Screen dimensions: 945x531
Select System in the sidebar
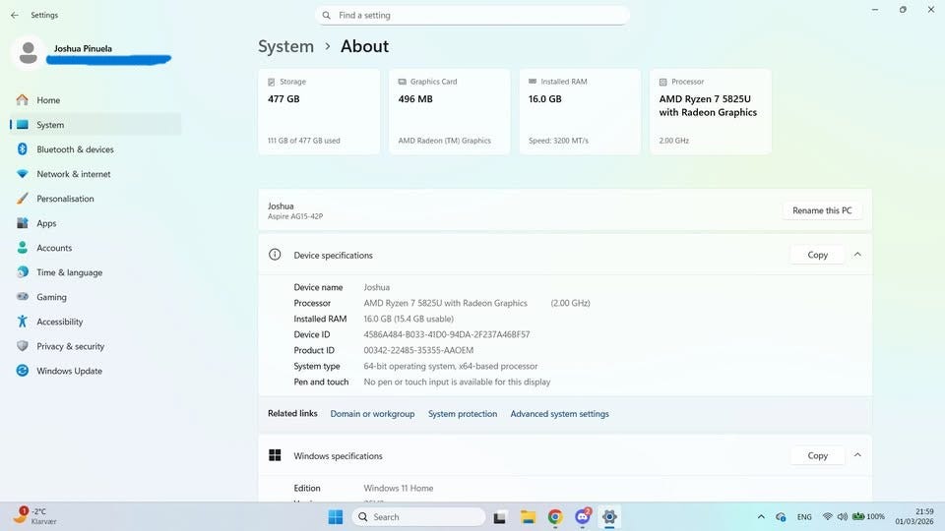95,125
